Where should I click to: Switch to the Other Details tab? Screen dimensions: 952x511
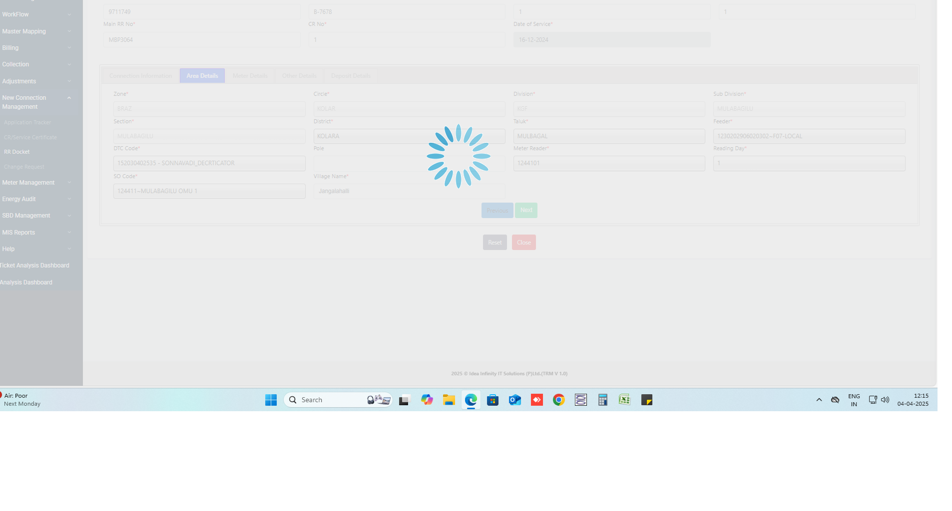pyautogui.click(x=299, y=76)
